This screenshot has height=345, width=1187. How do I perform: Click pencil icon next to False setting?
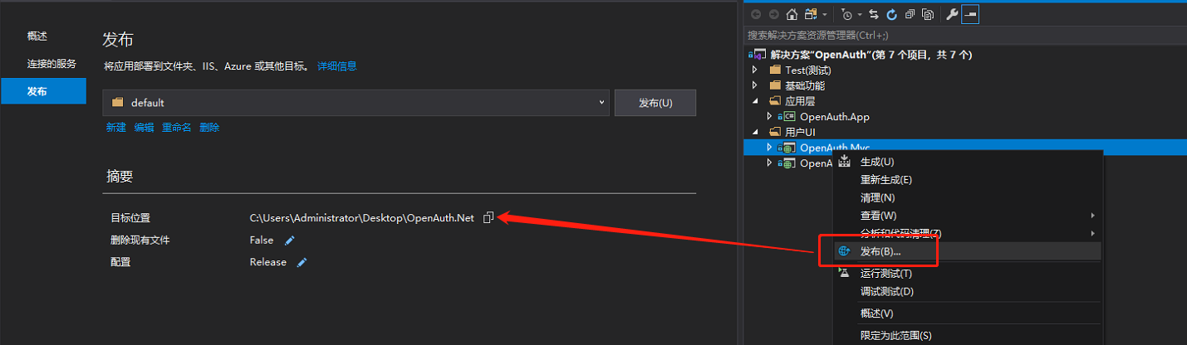[289, 241]
